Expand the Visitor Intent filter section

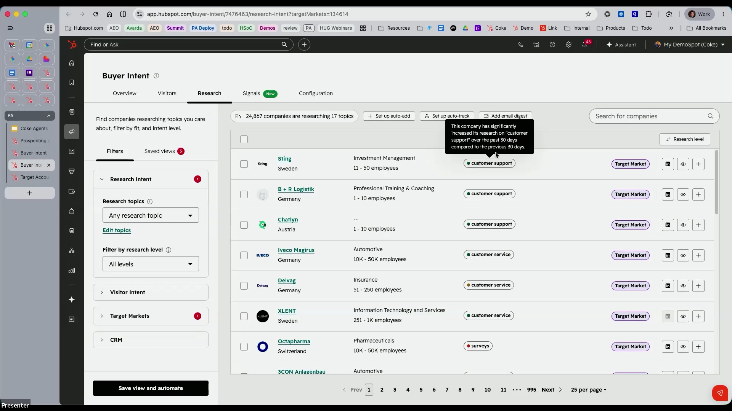click(x=151, y=292)
